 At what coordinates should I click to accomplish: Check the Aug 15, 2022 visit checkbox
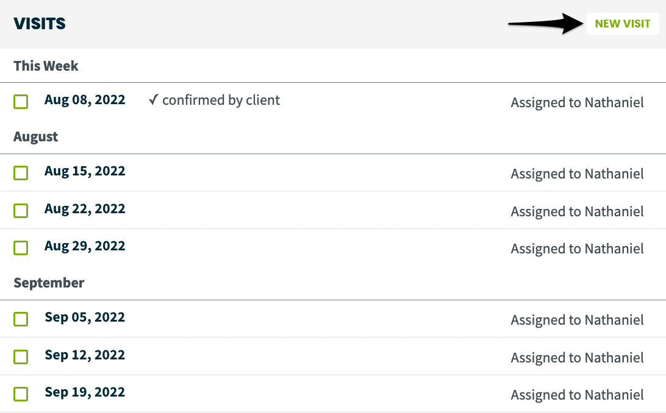[x=21, y=173]
